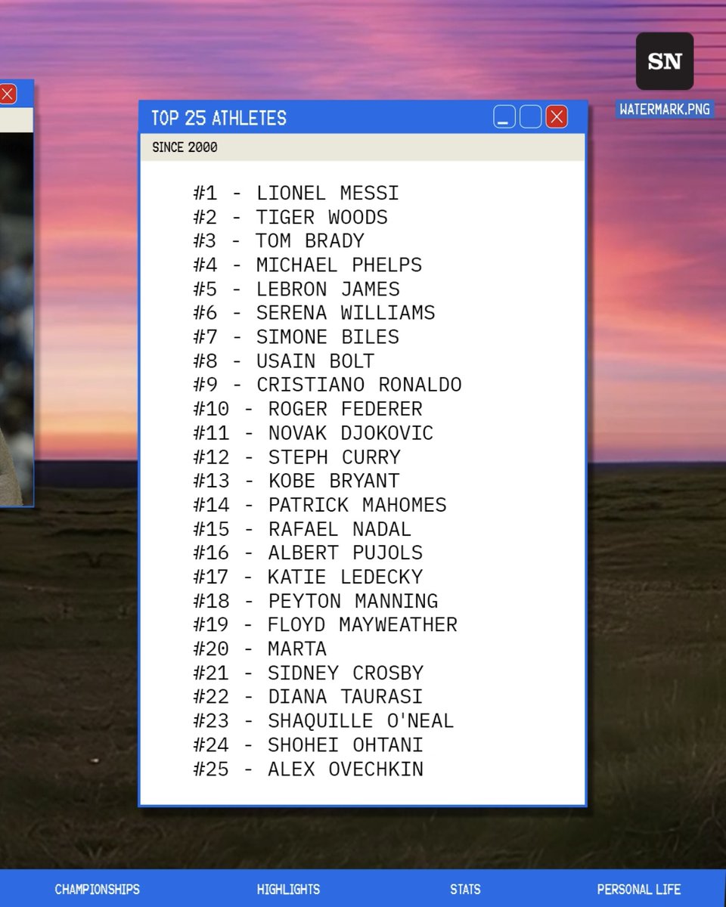Viewport: 726px width, 907px height.
Task: Open the SN watermark.png desktop icon
Action: tap(664, 61)
